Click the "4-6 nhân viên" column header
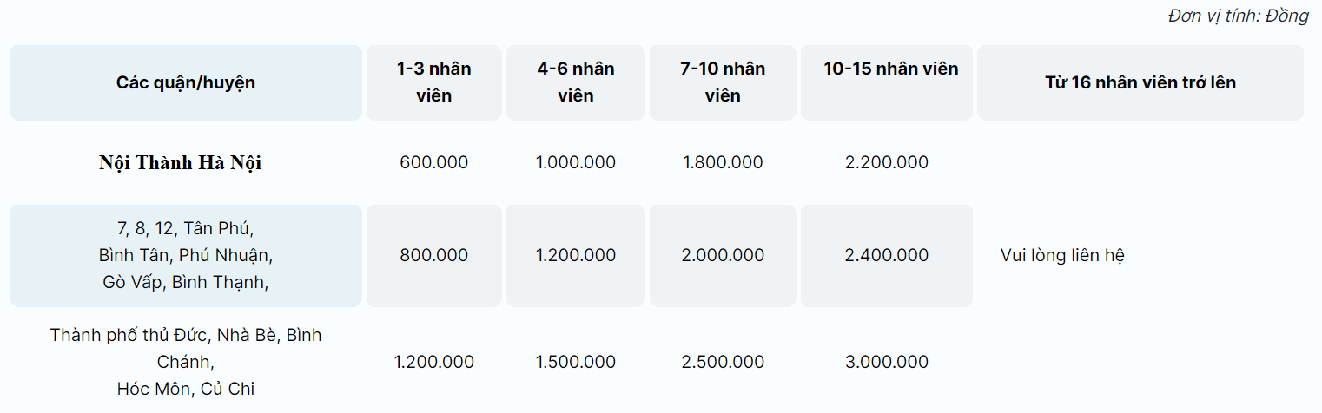 576,82
